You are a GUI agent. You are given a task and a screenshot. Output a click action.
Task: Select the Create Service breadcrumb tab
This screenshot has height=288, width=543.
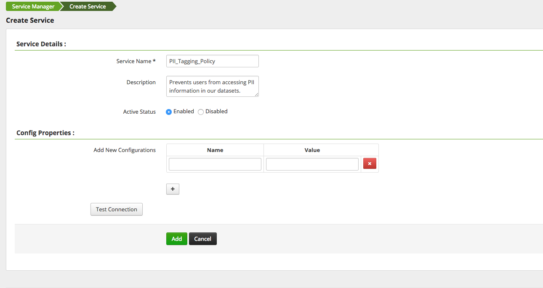87,6
